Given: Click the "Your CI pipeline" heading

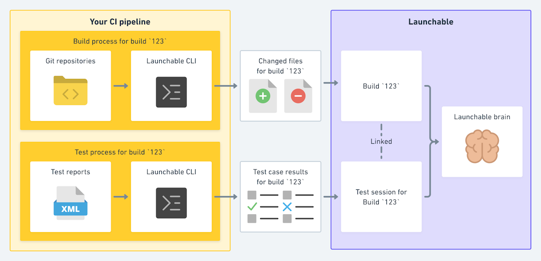Looking at the screenshot, I should 120,22.
